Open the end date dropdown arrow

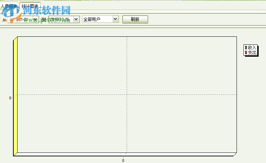click(76, 20)
